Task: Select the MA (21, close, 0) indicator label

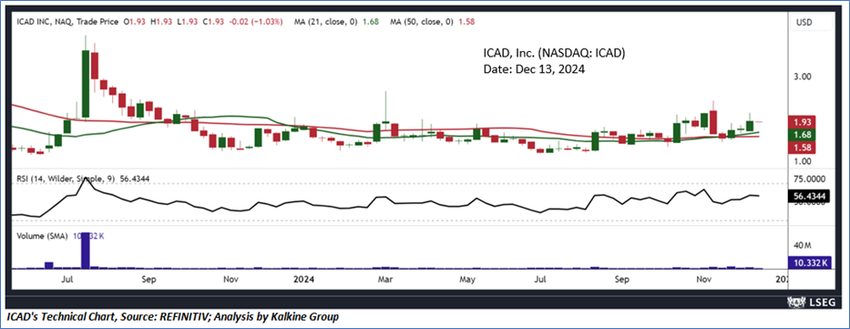Action: click(325, 22)
